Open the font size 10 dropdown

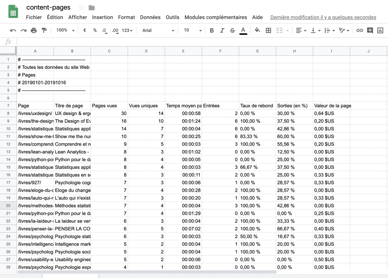point(193,30)
